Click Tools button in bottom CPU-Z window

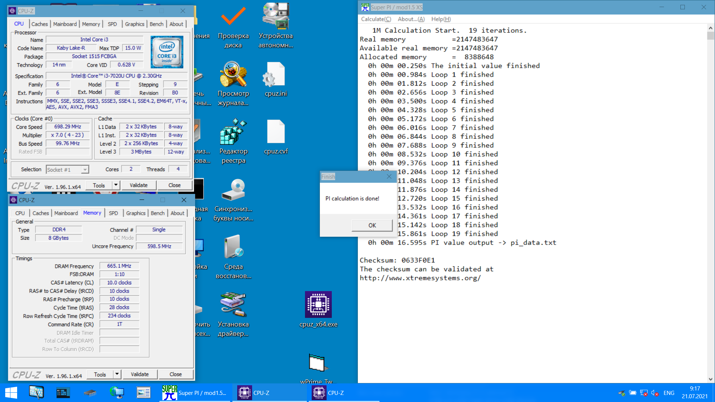pyautogui.click(x=100, y=374)
